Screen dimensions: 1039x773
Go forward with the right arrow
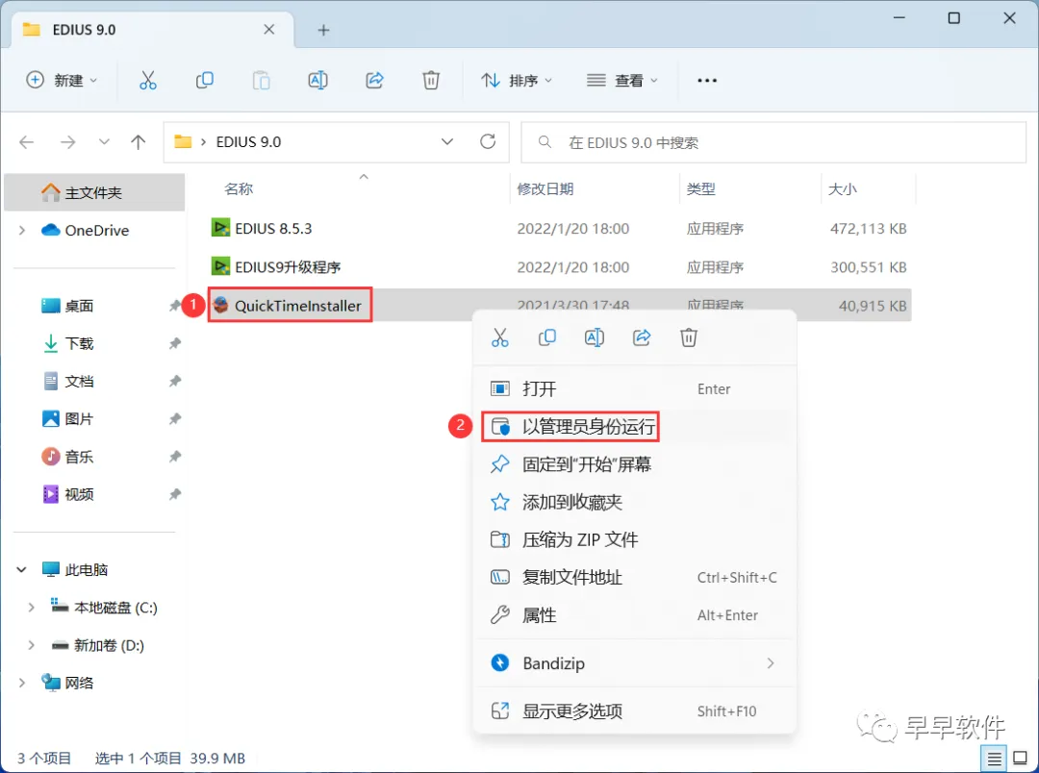[x=67, y=141]
